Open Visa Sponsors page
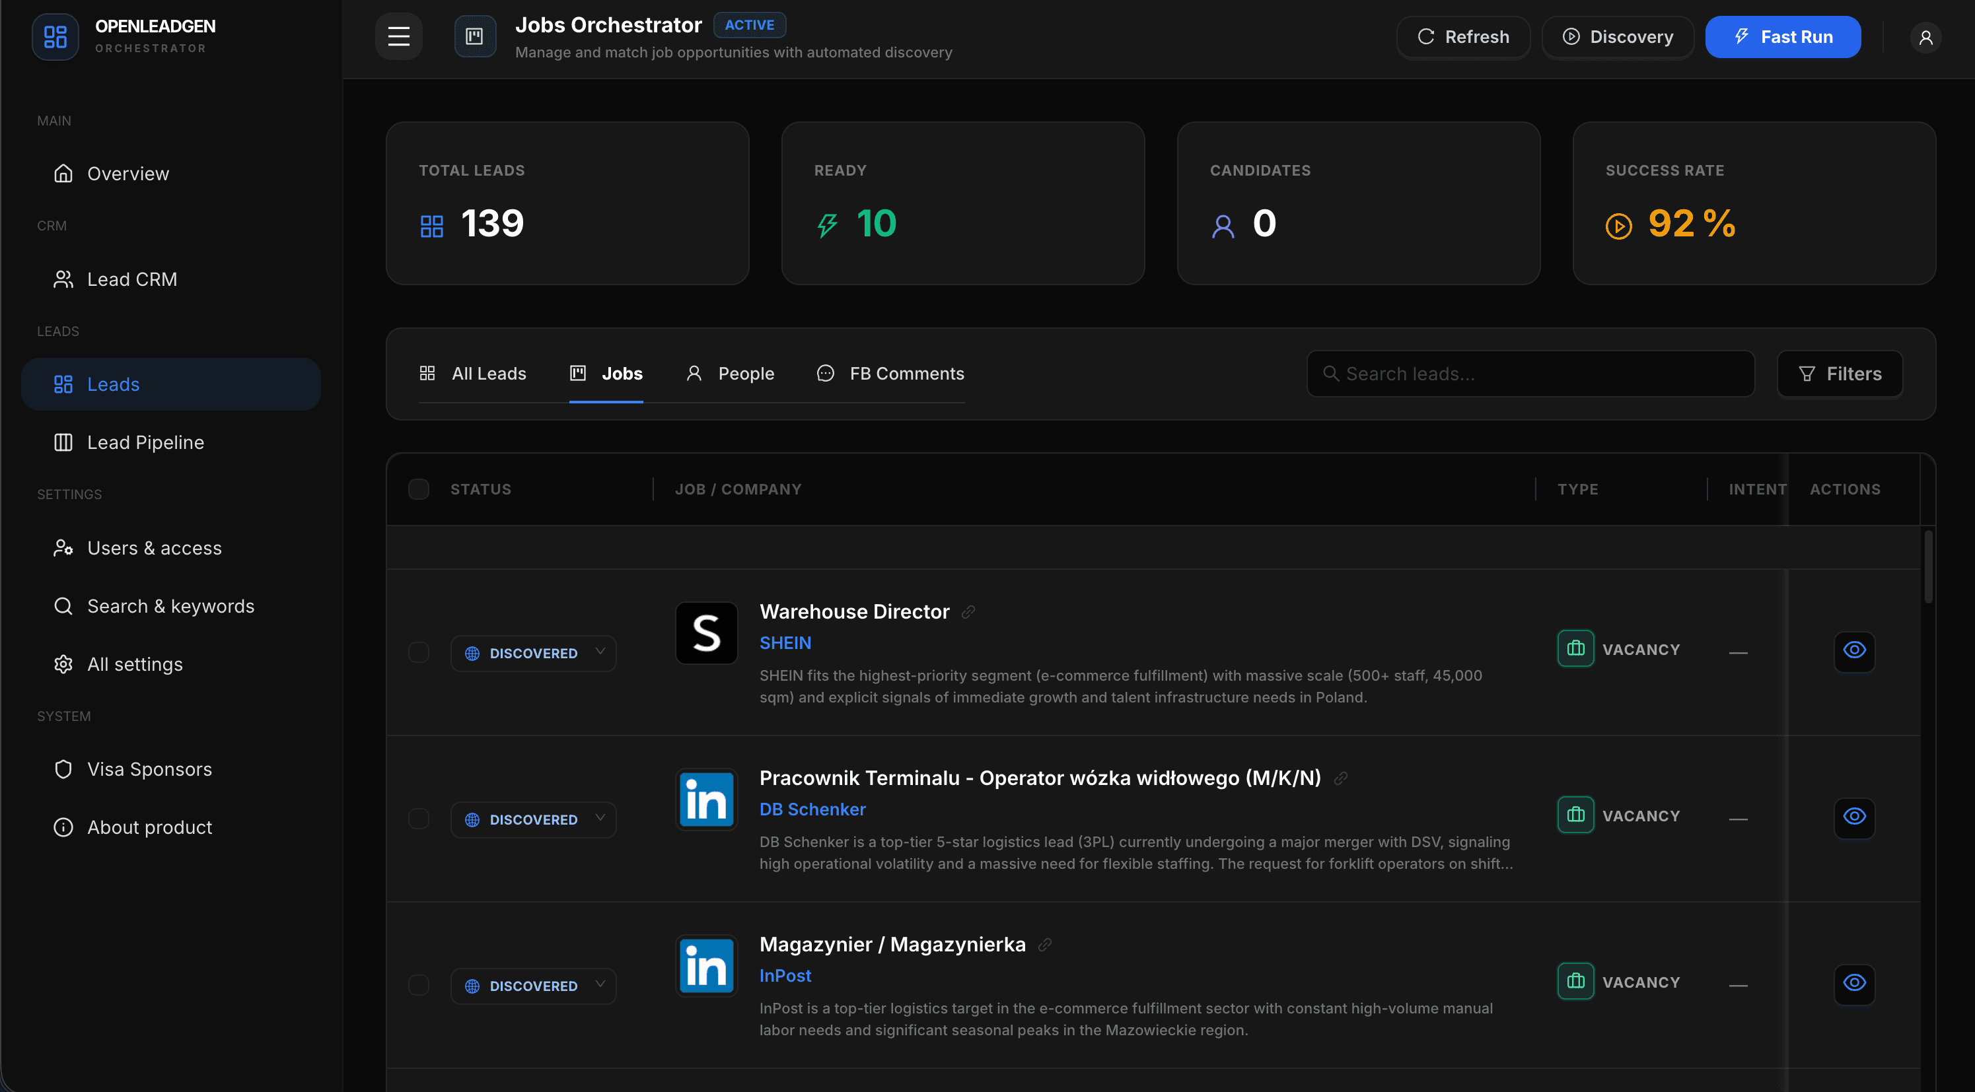This screenshot has height=1092, width=1975. pos(170,768)
